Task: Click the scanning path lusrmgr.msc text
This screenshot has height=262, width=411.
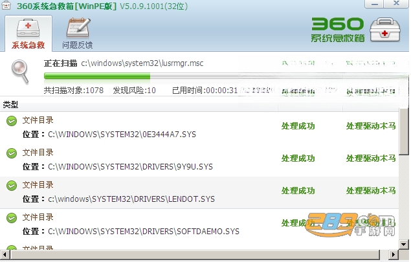Action: pos(142,63)
